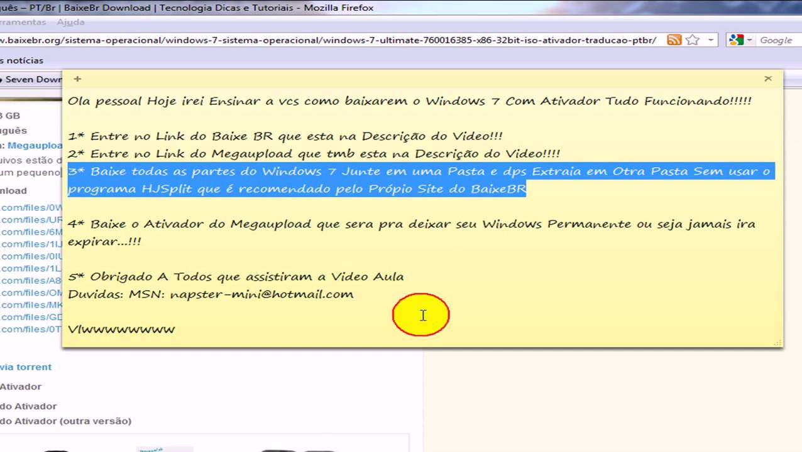The image size is (802, 452).
Task: Open the Megaupload link on the webpage
Action: click(35, 145)
